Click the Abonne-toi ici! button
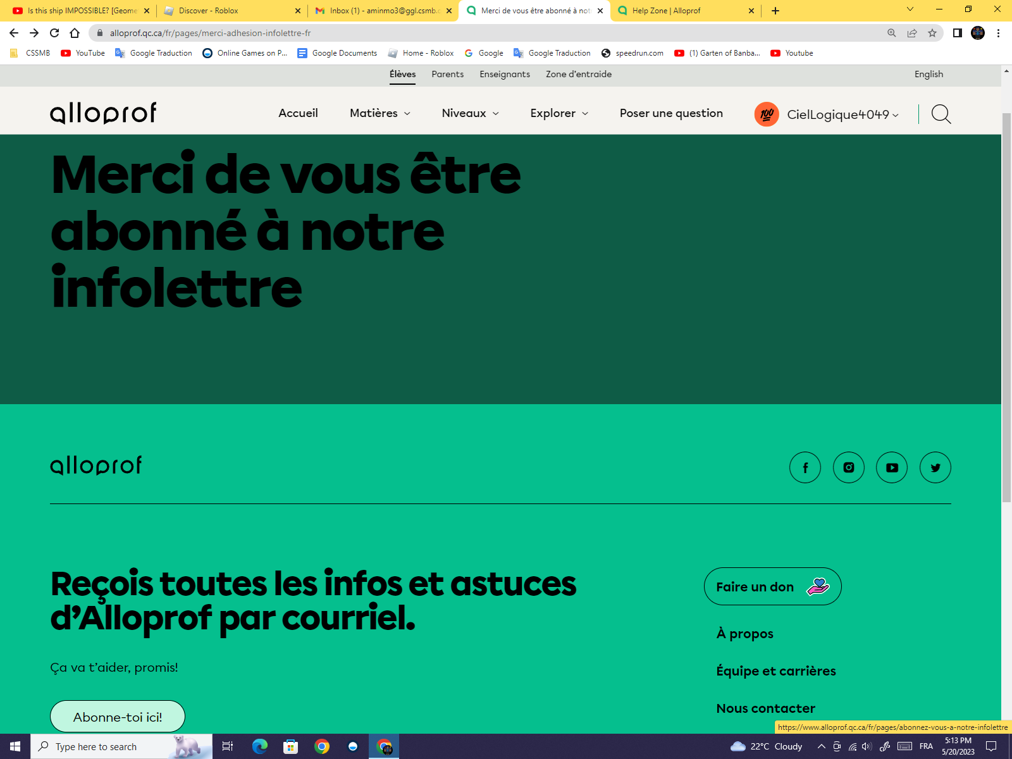This screenshot has height=759, width=1012. [118, 717]
